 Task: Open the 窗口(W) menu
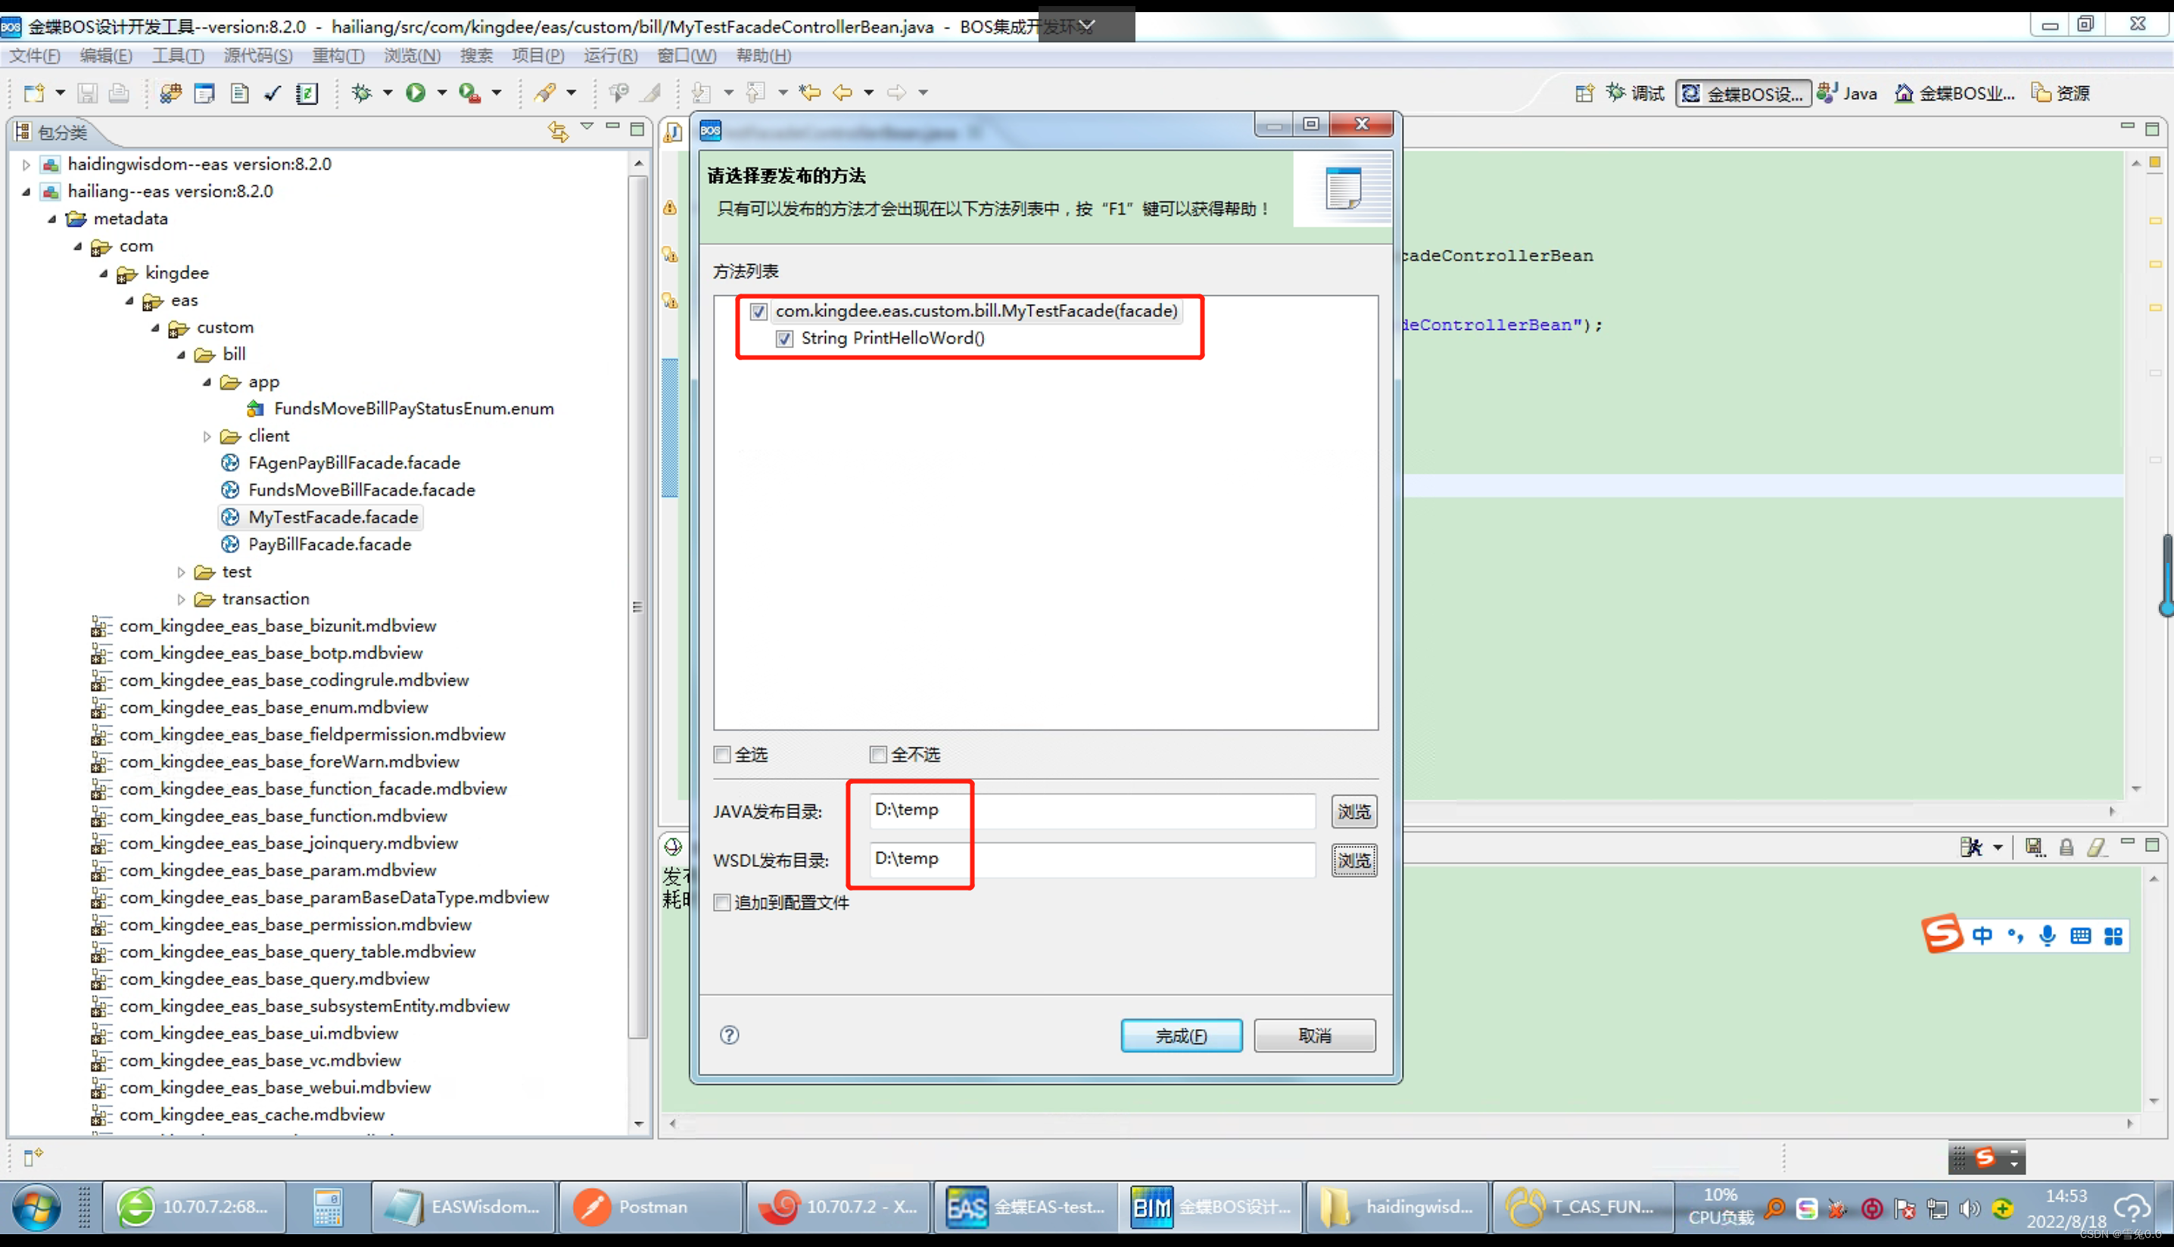click(x=686, y=54)
